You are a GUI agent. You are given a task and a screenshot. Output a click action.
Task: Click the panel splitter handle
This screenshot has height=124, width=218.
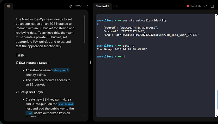(91, 62)
